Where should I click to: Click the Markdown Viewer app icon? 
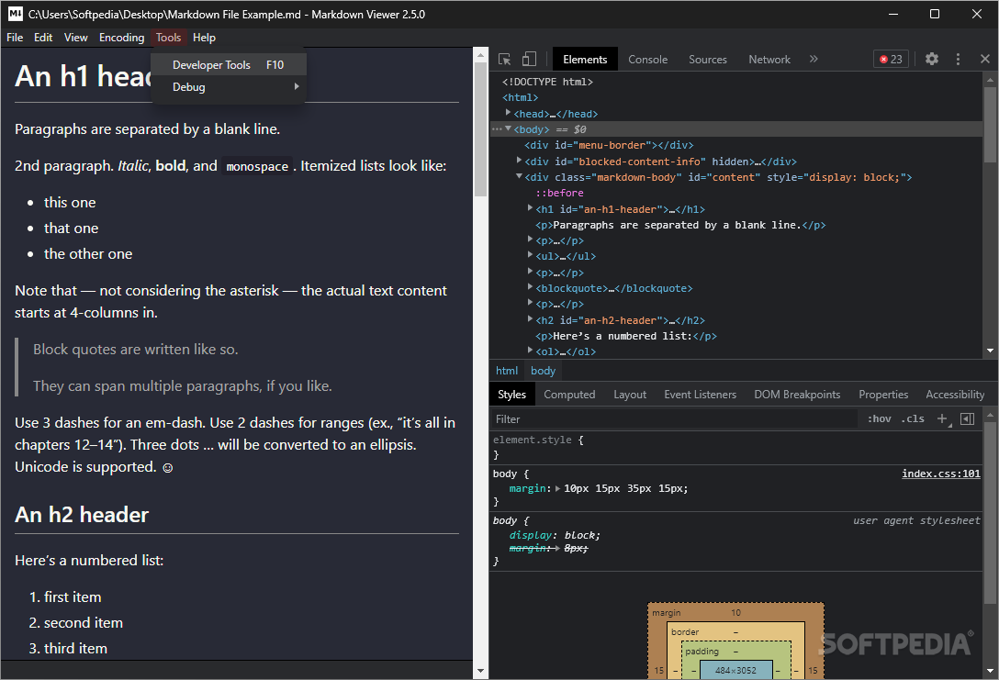pos(16,14)
